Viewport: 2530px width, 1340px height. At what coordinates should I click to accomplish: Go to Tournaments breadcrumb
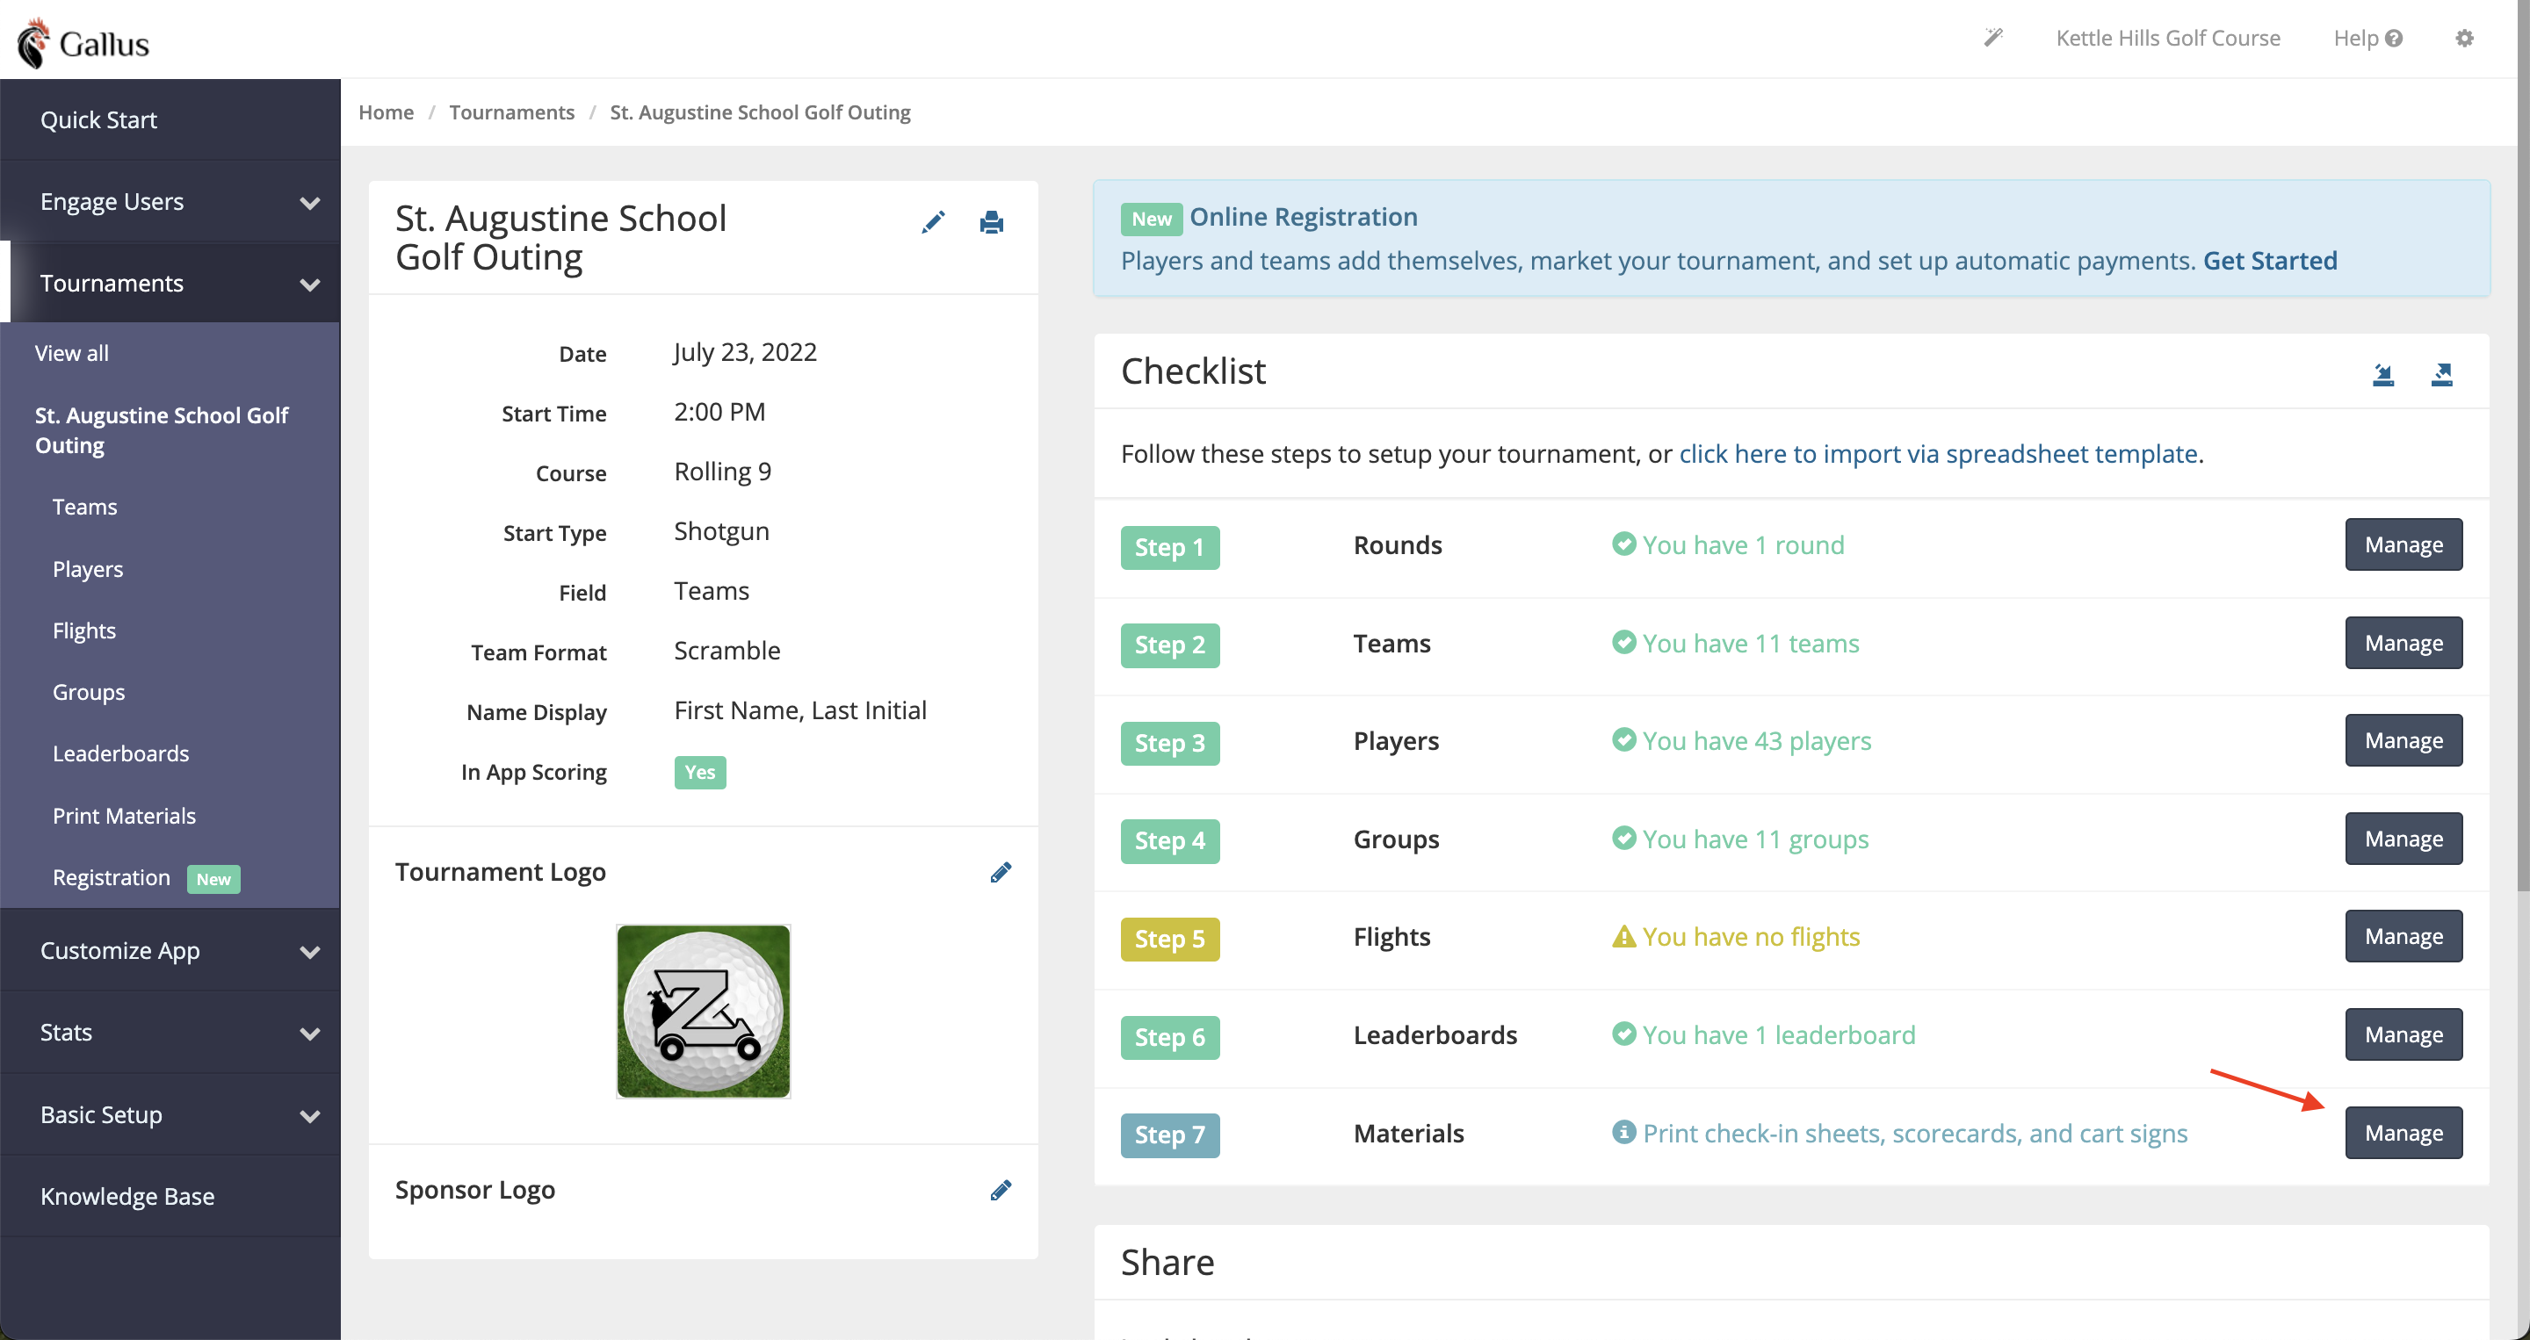click(x=511, y=112)
